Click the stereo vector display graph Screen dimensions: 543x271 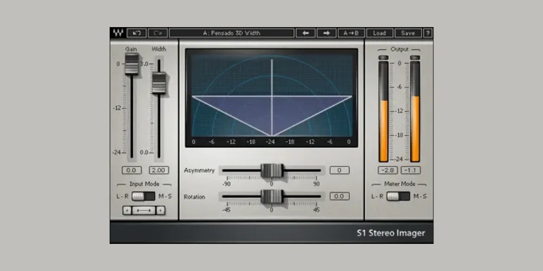pos(271,98)
